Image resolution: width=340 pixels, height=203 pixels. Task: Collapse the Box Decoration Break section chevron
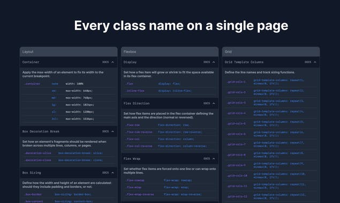click(x=113, y=131)
